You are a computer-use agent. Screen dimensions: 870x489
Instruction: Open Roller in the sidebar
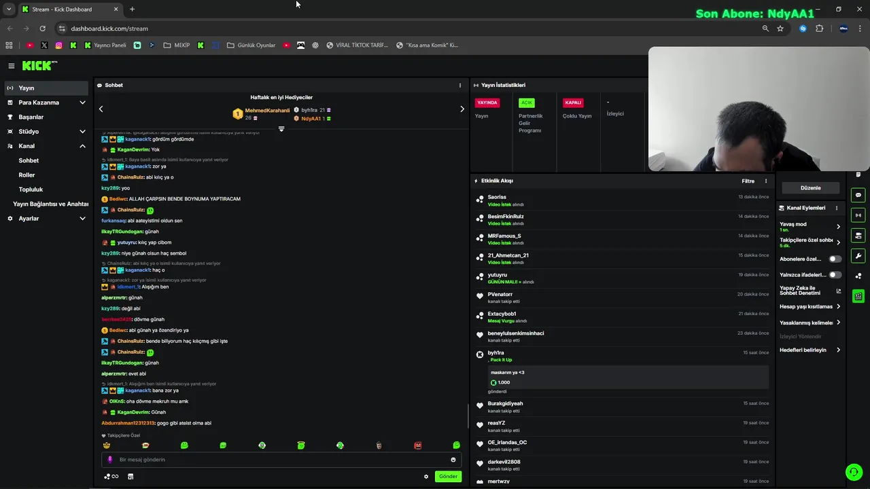click(27, 175)
